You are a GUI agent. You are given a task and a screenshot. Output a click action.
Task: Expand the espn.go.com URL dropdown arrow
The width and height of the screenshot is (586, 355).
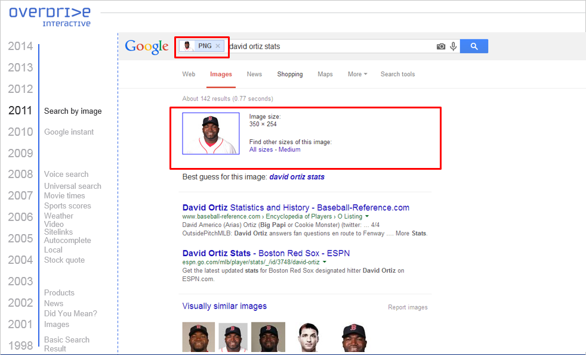(x=325, y=262)
